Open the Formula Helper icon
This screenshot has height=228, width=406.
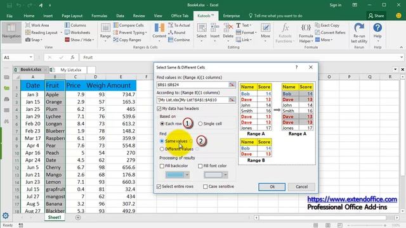306,28
